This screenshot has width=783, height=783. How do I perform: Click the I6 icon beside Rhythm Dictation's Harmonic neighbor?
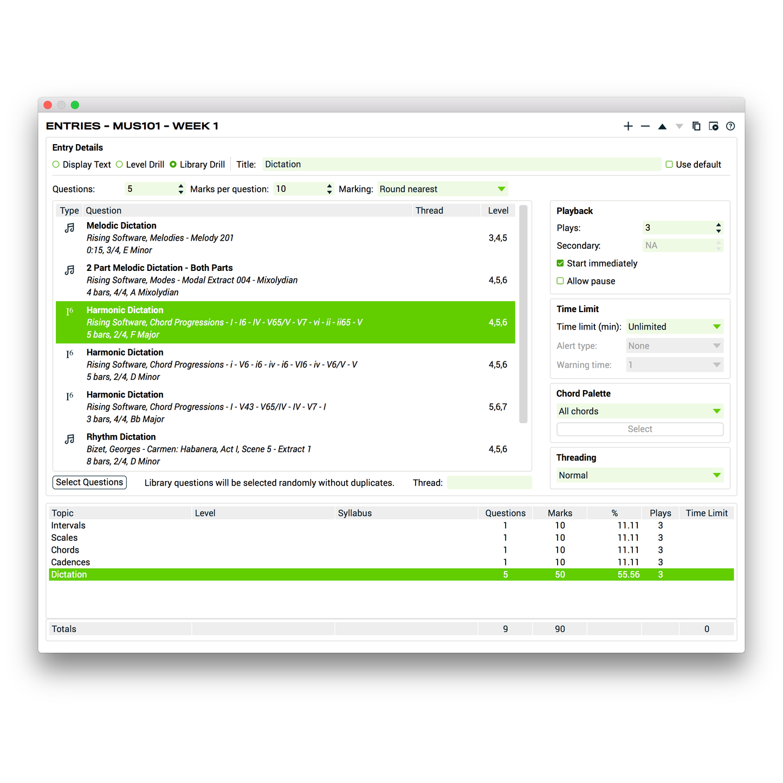click(x=69, y=396)
